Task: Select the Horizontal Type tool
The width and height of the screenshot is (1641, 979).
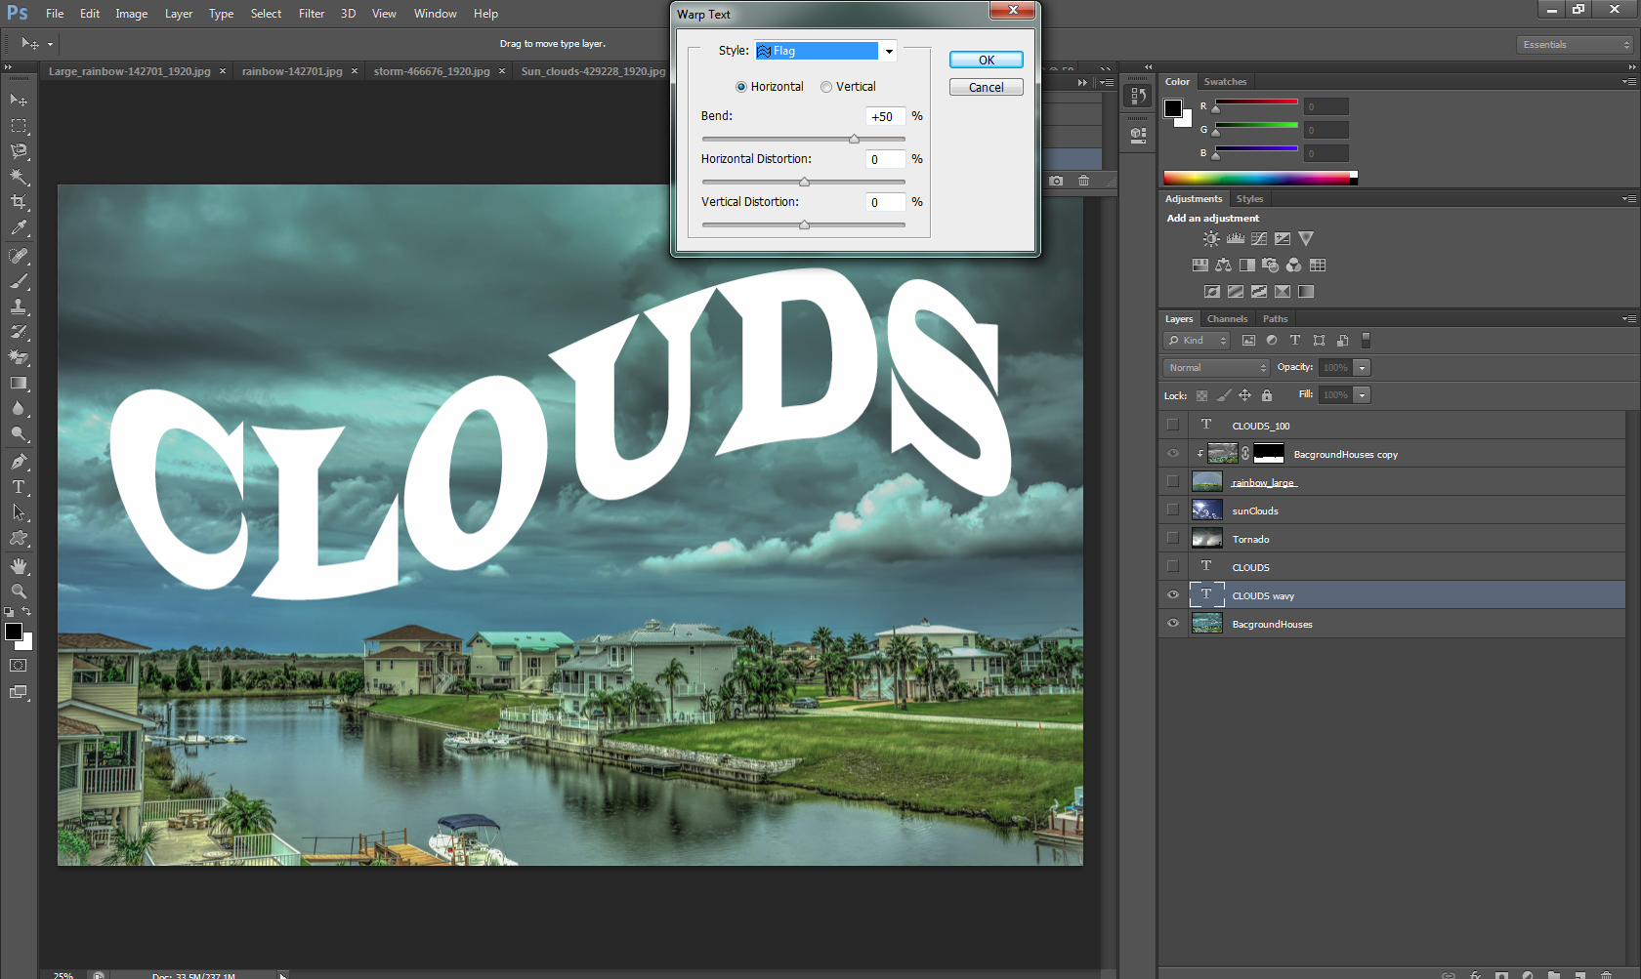Action: [x=19, y=487]
